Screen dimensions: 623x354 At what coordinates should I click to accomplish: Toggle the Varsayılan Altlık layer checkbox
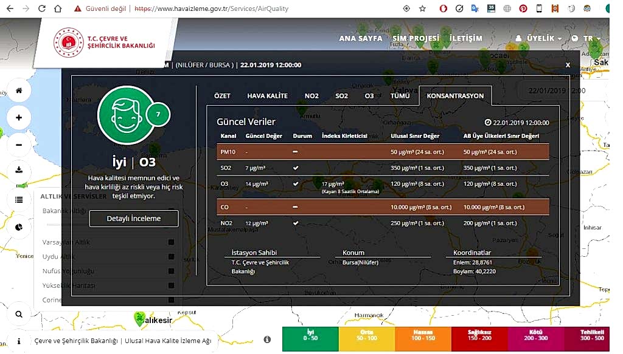tap(171, 242)
